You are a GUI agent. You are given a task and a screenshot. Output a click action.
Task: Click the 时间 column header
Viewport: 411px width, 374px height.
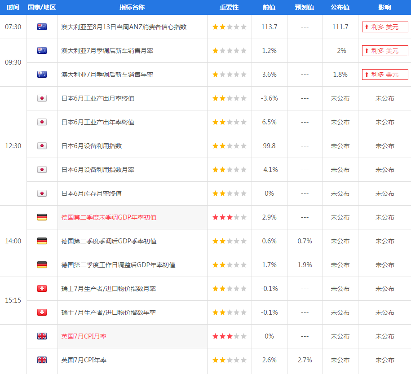click(13, 7)
